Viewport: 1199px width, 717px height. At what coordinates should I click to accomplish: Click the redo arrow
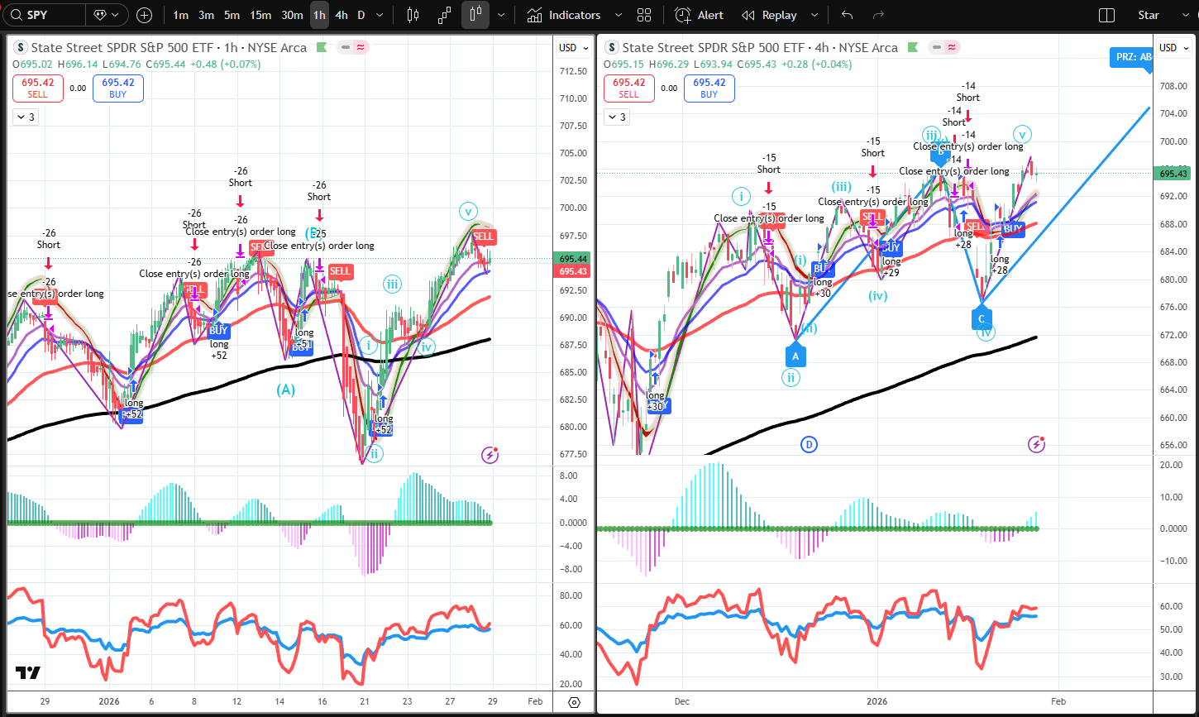pyautogui.click(x=878, y=15)
